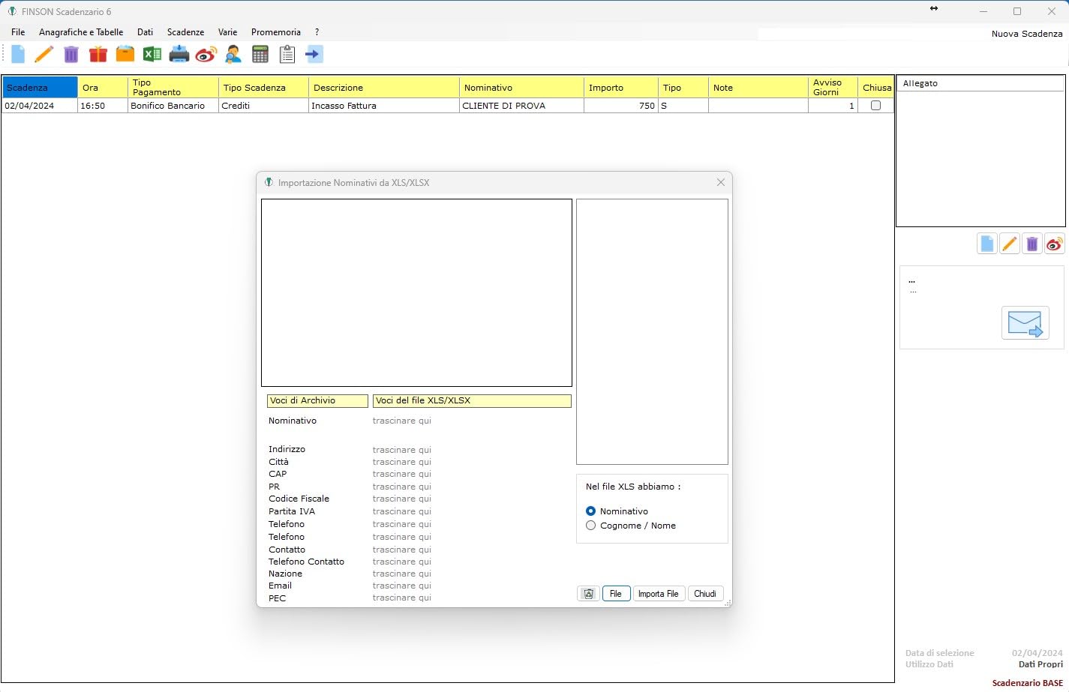Click the send email envelope button
This screenshot has height=692, width=1069.
click(1025, 323)
